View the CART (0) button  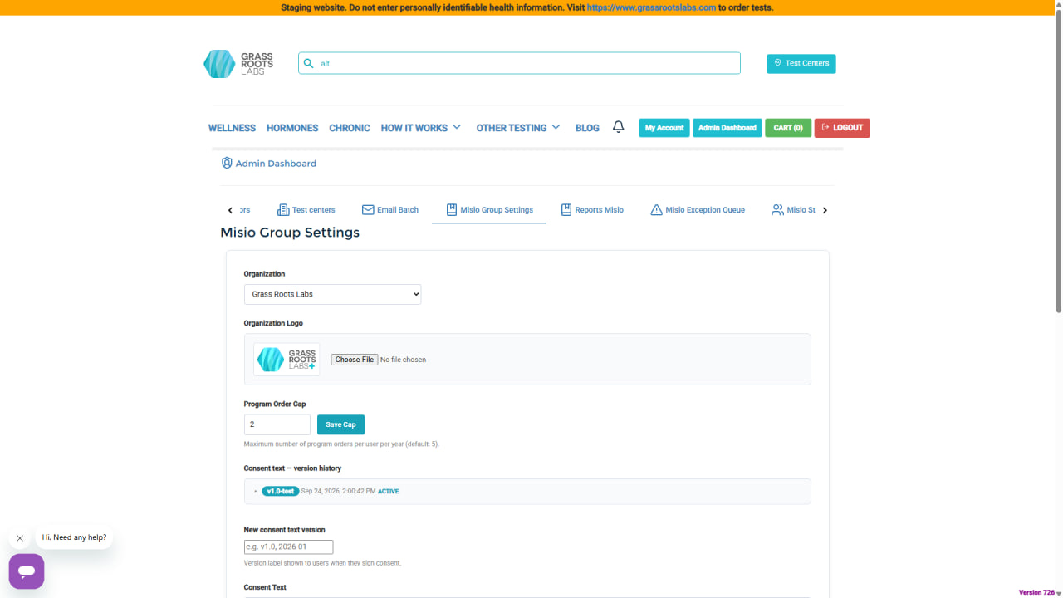788,128
